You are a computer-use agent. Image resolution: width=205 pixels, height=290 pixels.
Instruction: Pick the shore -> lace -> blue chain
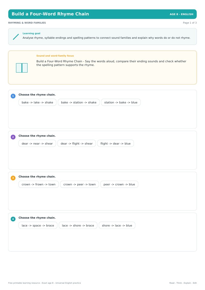click(x=117, y=225)
